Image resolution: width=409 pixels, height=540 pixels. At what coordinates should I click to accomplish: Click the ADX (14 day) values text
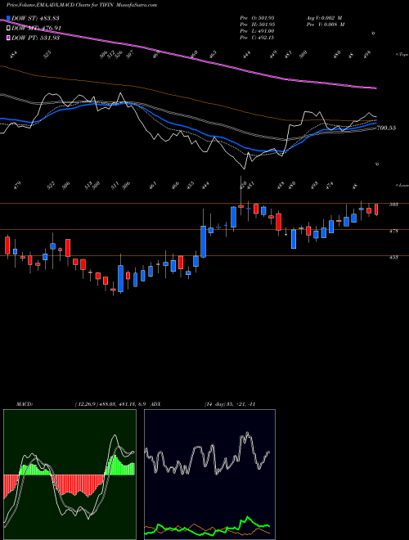point(229,404)
